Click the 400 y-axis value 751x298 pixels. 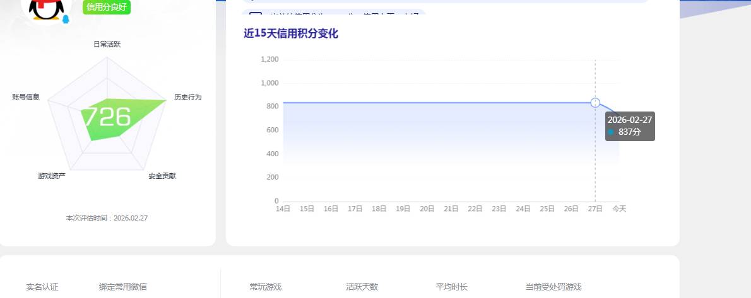point(273,154)
